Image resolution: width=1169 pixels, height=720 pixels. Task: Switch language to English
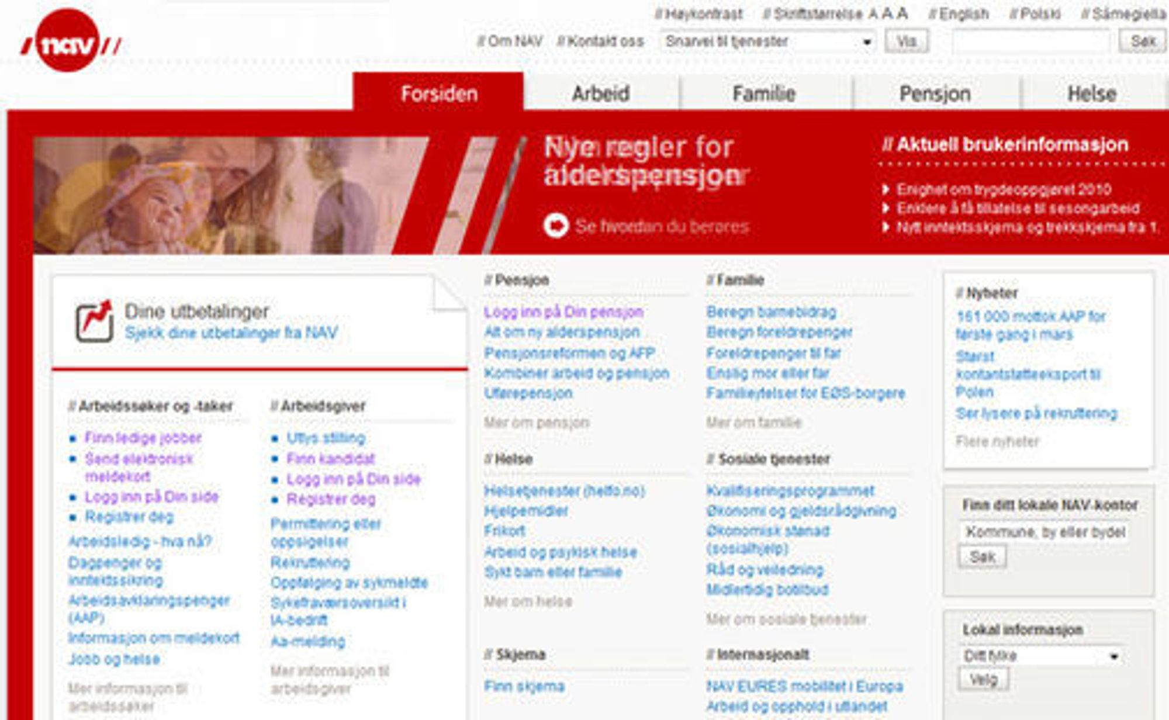[x=959, y=14]
